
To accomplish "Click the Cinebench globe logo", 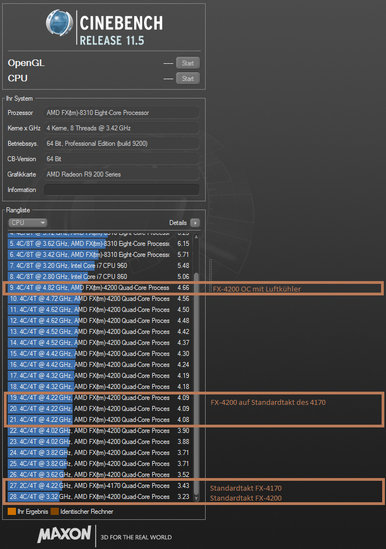I will (x=59, y=23).
